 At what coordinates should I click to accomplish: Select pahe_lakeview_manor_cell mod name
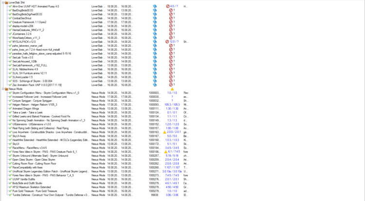(x=27, y=46)
